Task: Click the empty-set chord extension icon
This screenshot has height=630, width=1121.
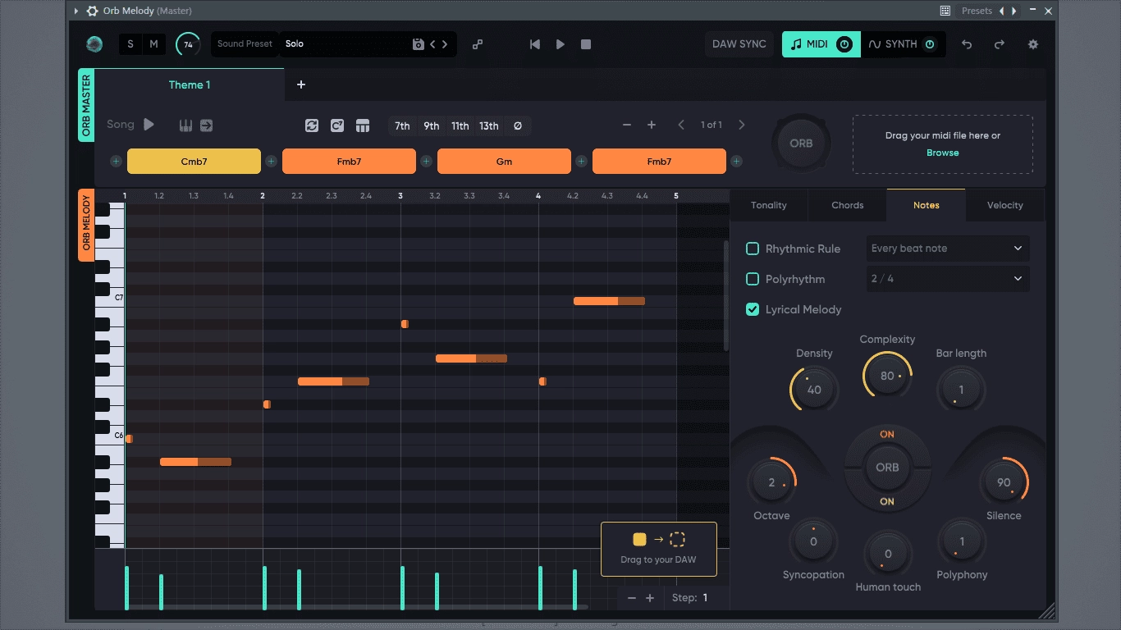Action: 517,126
